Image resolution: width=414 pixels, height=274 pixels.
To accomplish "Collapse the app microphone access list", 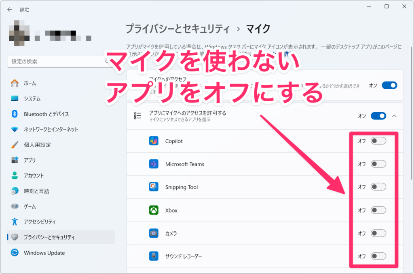I will pyautogui.click(x=395, y=116).
